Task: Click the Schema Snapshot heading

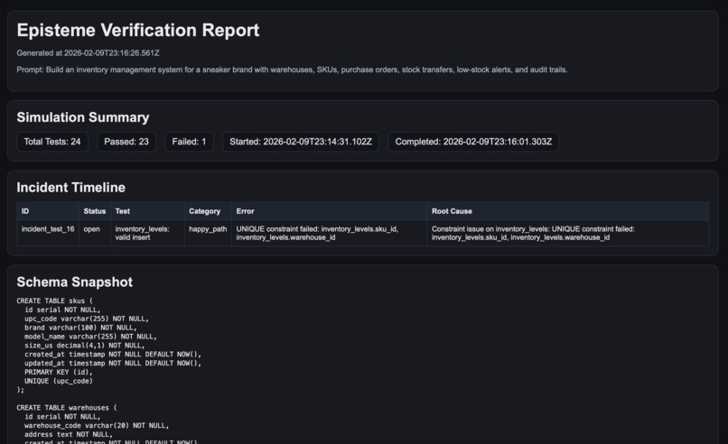Action: coord(75,282)
